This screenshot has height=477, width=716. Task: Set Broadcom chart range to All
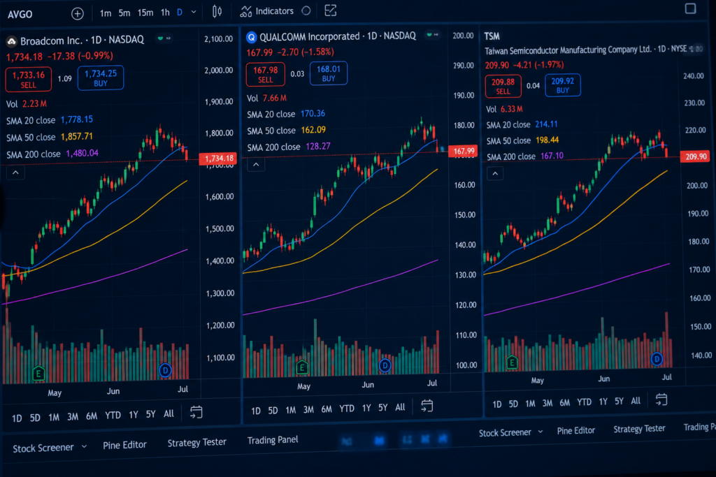(169, 413)
